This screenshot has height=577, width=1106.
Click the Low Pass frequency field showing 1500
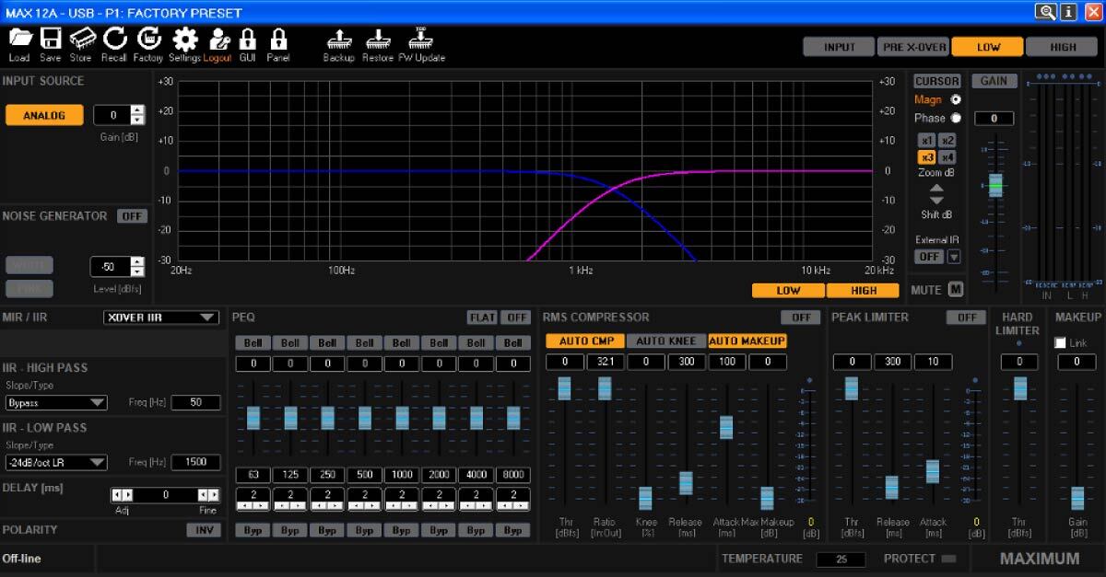(195, 463)
